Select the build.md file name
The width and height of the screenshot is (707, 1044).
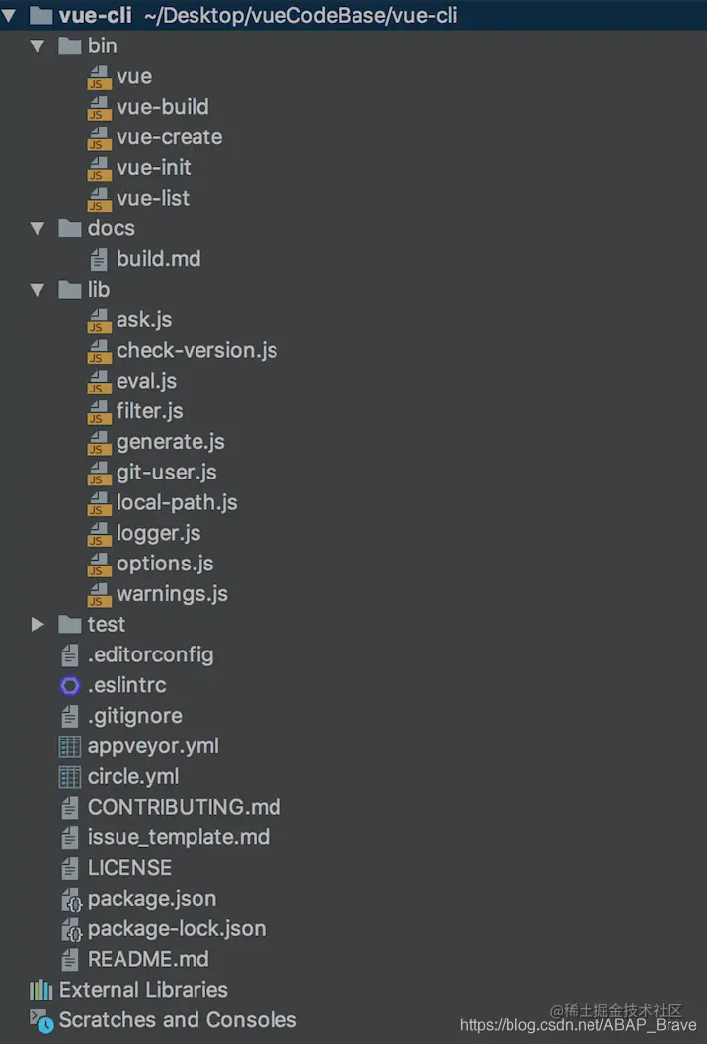coord(158,259)
